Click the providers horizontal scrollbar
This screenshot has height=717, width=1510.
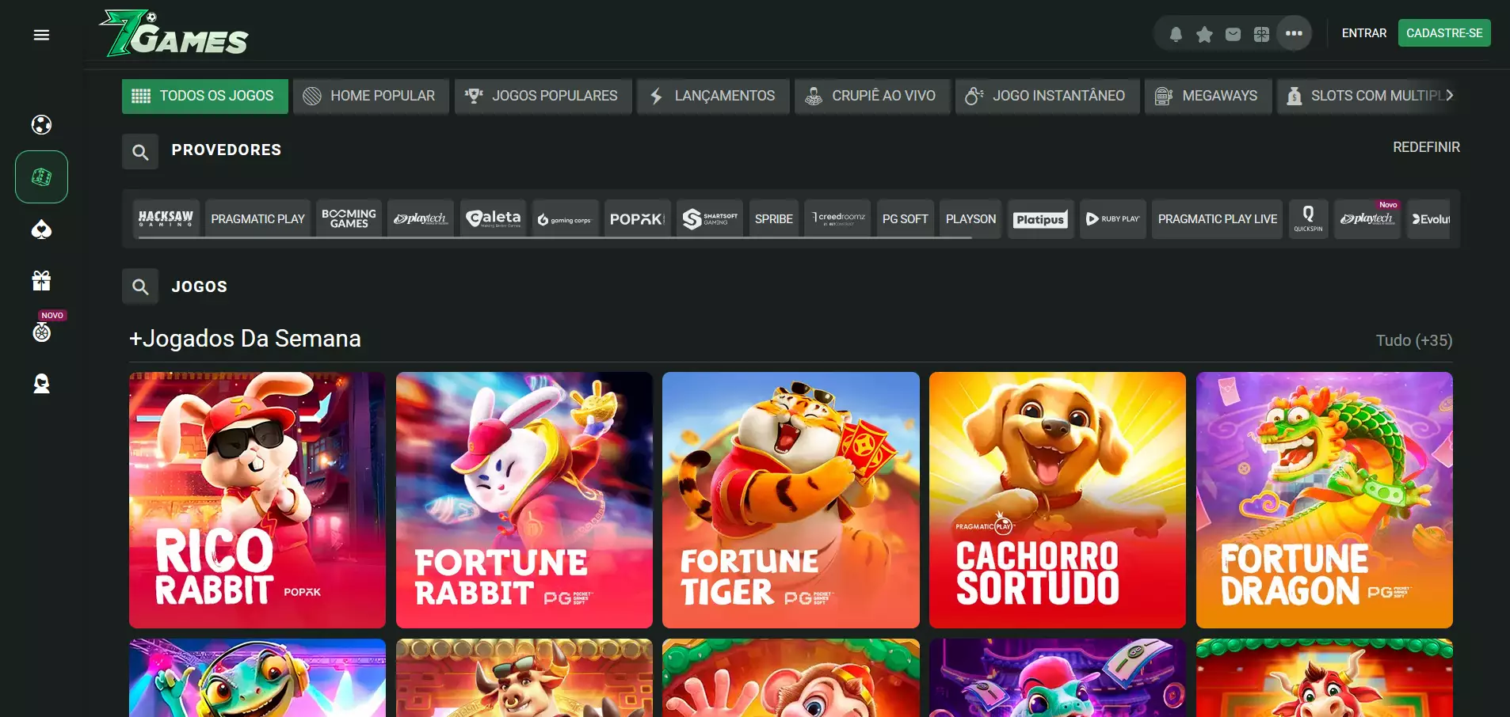555,237
